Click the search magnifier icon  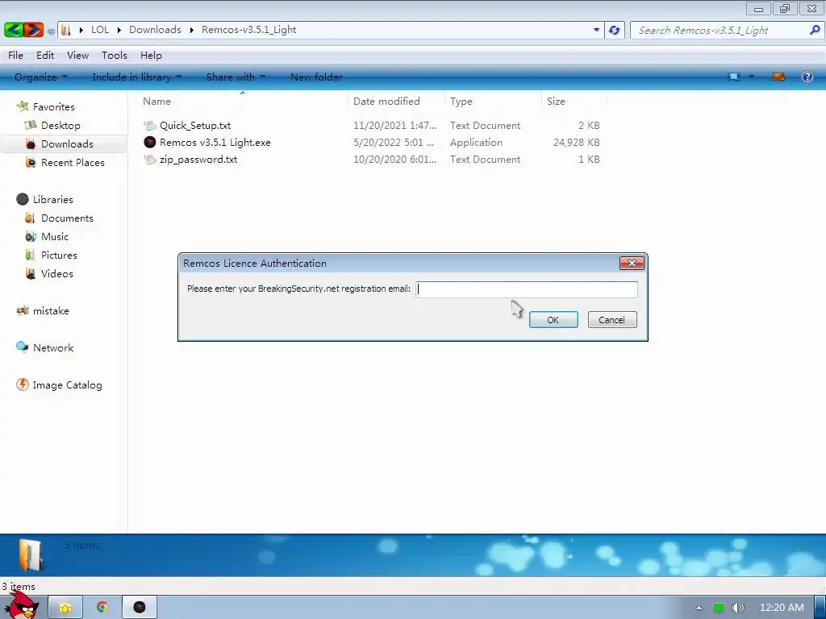[815, 30]
